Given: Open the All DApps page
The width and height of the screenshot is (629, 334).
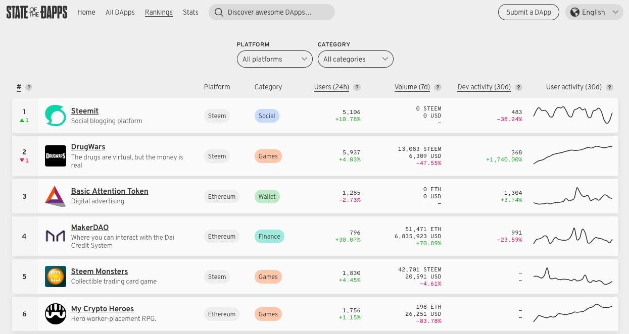Looking at the screenshot, I should coord(120,12).
